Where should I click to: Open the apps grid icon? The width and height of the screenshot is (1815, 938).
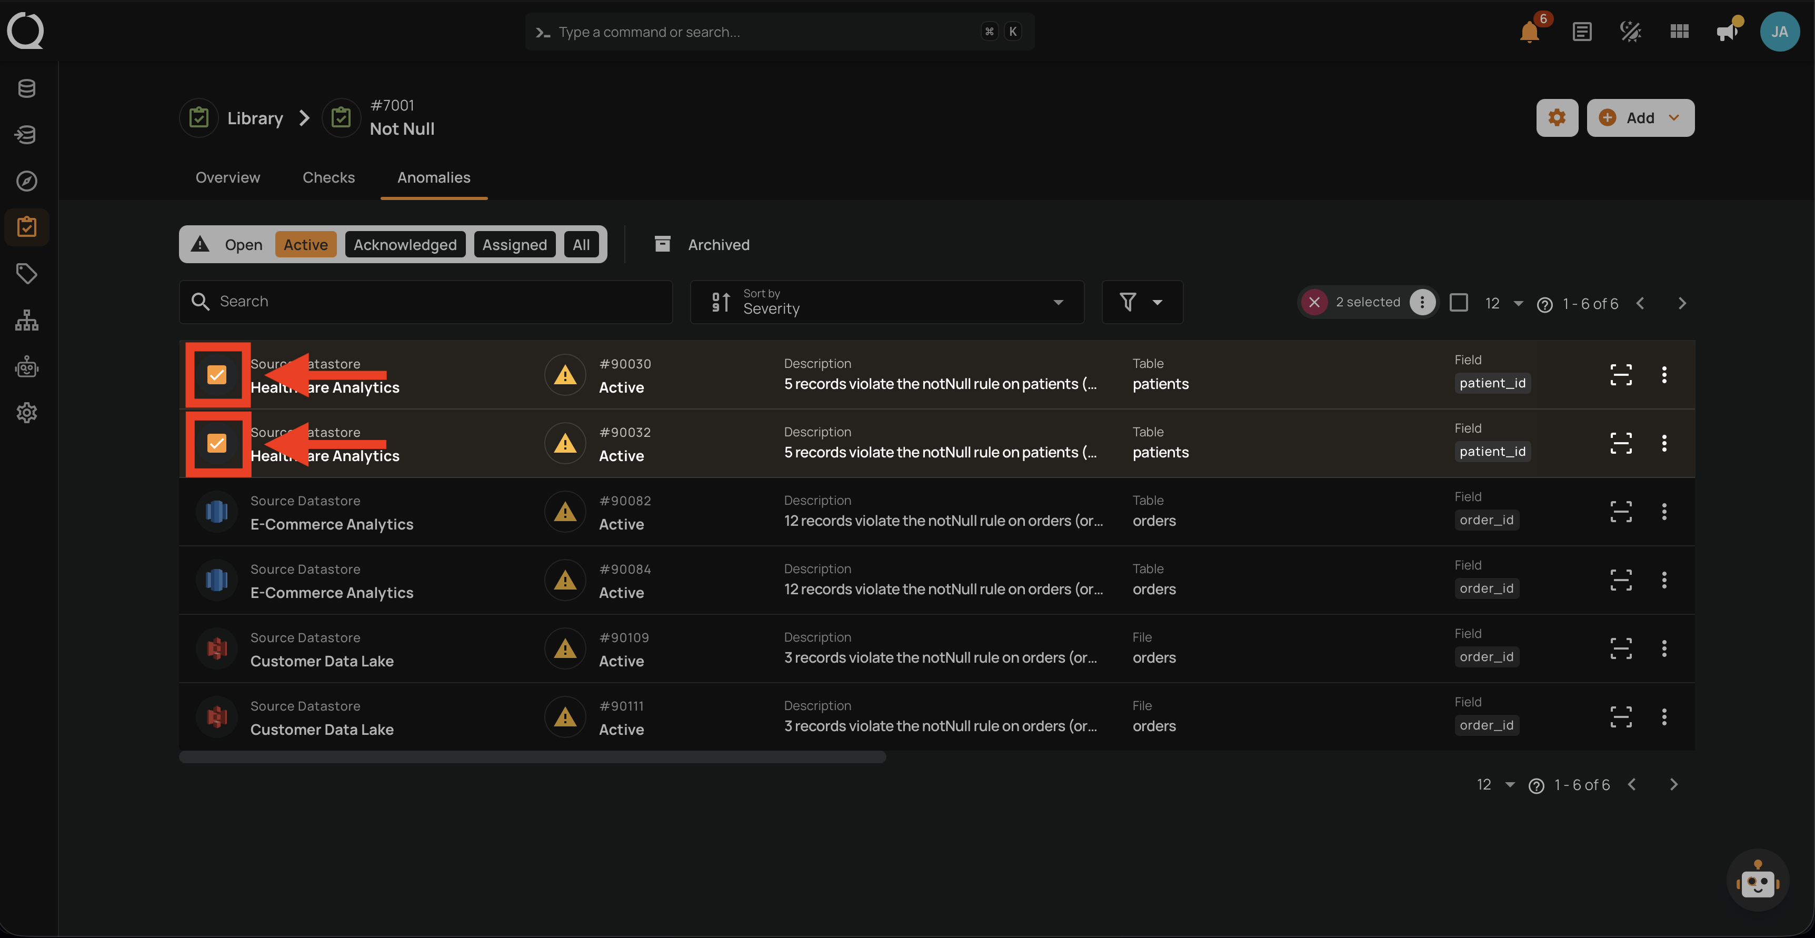click(1680, 32)
